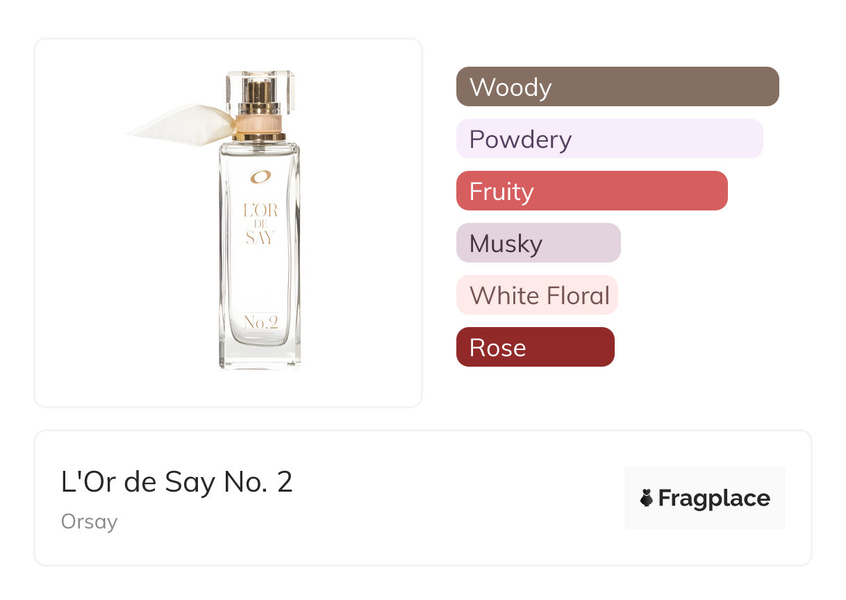Click the No.2 label on the bottle
This screenshot has height=600, width=846.
click(260, 322)
